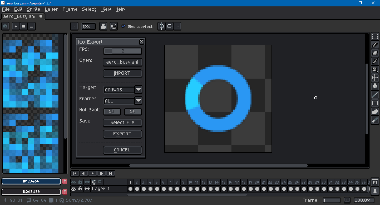
Task: Toggle Layer 1 visibility eye
Action: tap(73, 189)
